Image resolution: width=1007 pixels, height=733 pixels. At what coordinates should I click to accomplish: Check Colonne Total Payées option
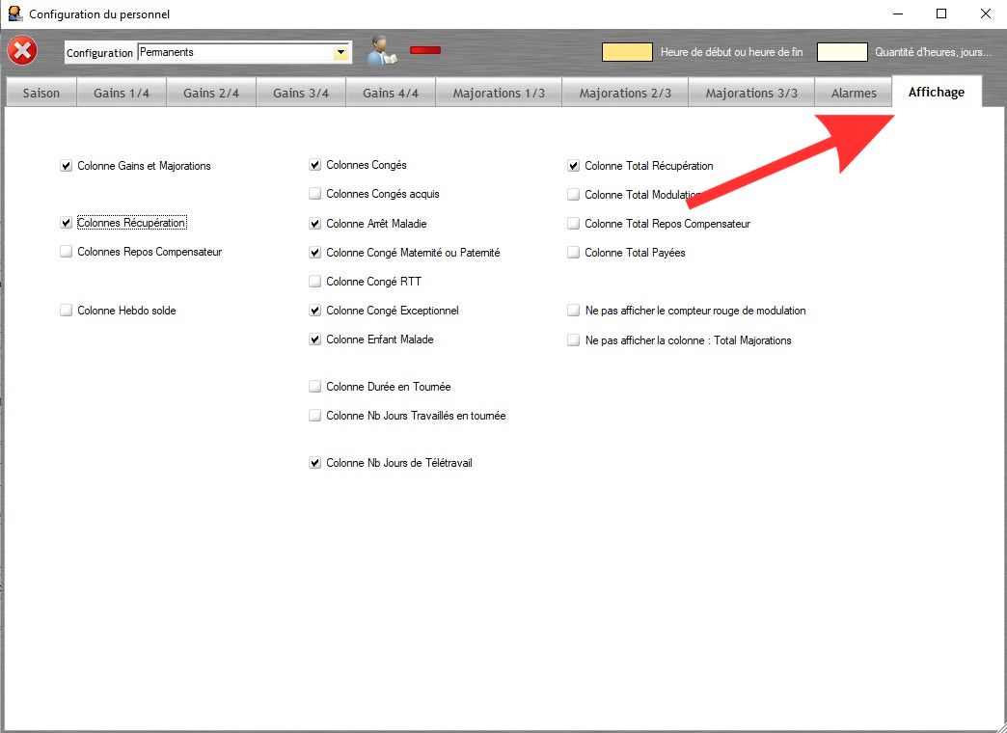pos(574,253)
